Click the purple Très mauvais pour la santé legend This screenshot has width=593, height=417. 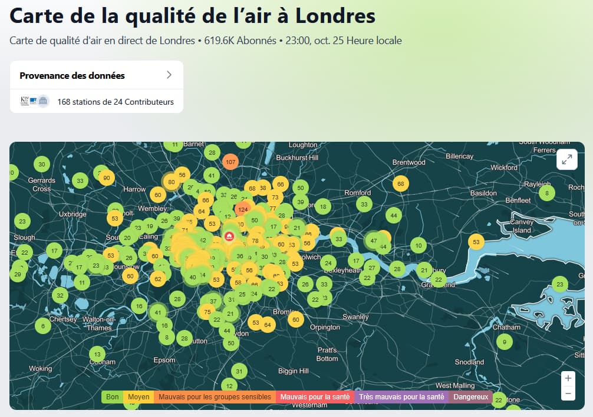[401, 397]
